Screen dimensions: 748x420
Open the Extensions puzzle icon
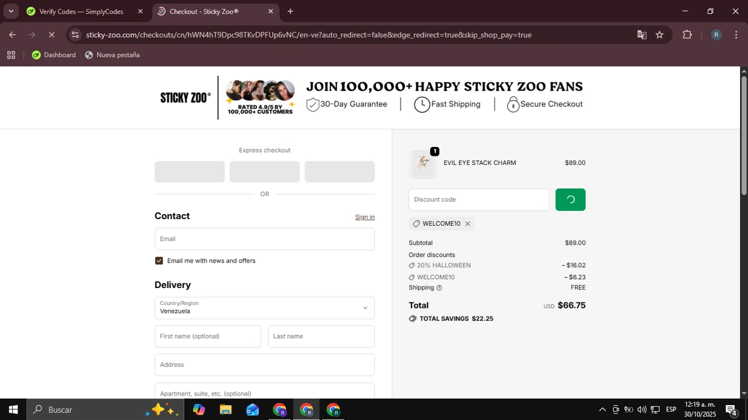[687, 35]
